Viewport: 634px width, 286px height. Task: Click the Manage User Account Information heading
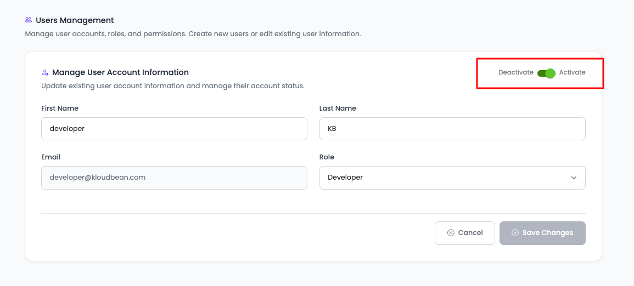120,72
